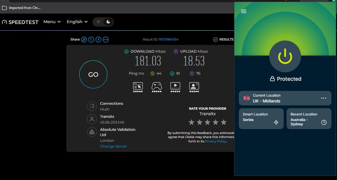Click the UK flag icon
Image resolution: width=337 pixels, height=180 pixels.
click(247, 98)
